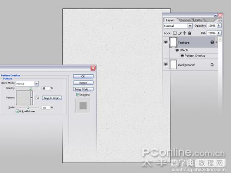Uncheck the Preview checkbox
Image resolution: width=231 pixels, height=173 pixels.
(x=78, y=95)
